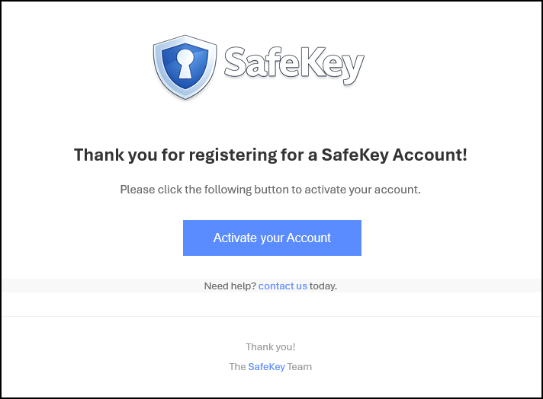
Task: Click the word Team in the footer
Action: click(300, 367)
